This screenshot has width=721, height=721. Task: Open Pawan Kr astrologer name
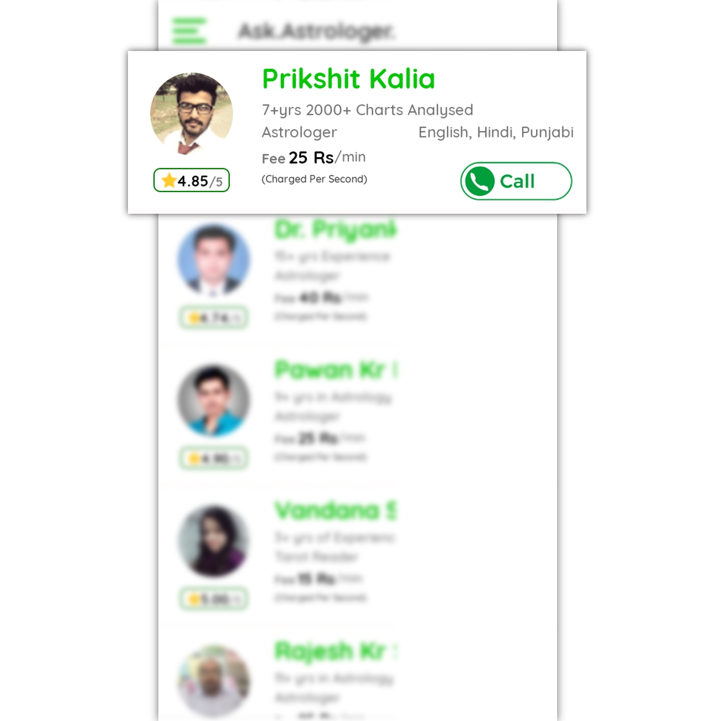336,370
